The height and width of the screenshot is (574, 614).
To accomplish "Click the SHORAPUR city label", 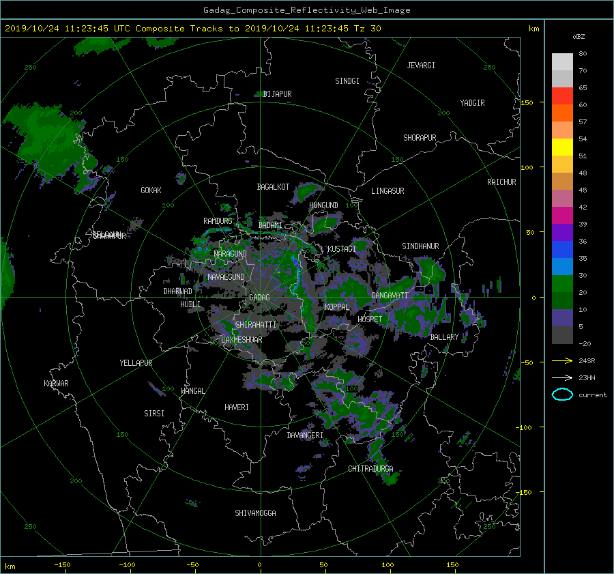I will (420, 138).
